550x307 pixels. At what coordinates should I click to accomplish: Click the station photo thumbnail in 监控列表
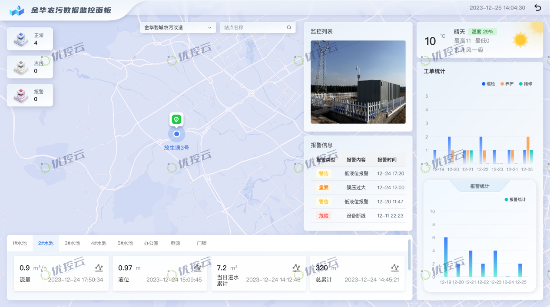[358, 82]
